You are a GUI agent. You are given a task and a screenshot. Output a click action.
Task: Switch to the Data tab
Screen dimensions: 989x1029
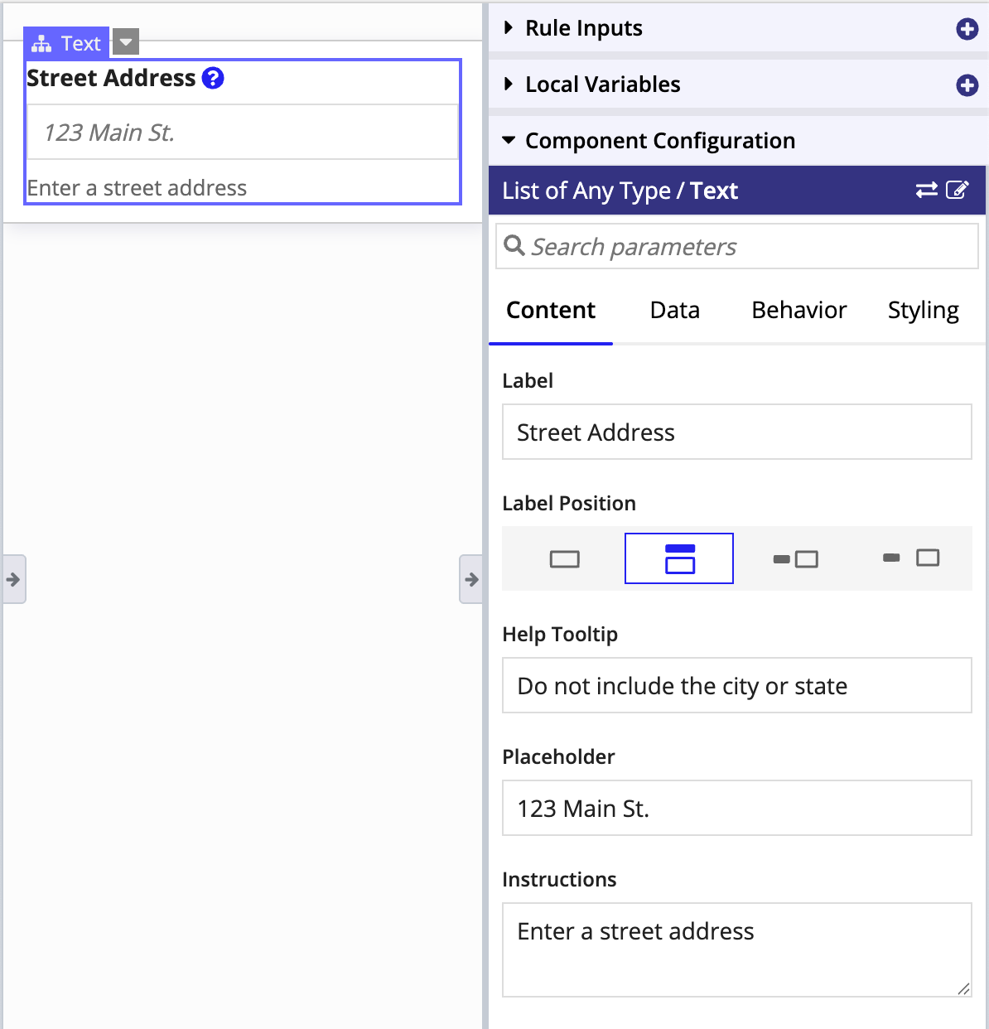click(675, 310)
